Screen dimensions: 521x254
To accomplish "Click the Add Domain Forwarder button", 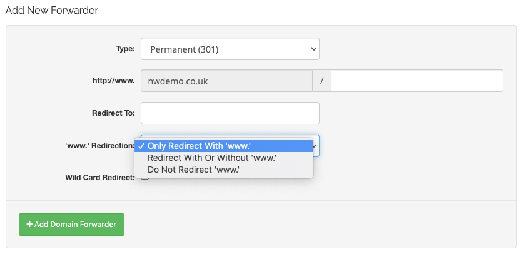I will [71, 225].
